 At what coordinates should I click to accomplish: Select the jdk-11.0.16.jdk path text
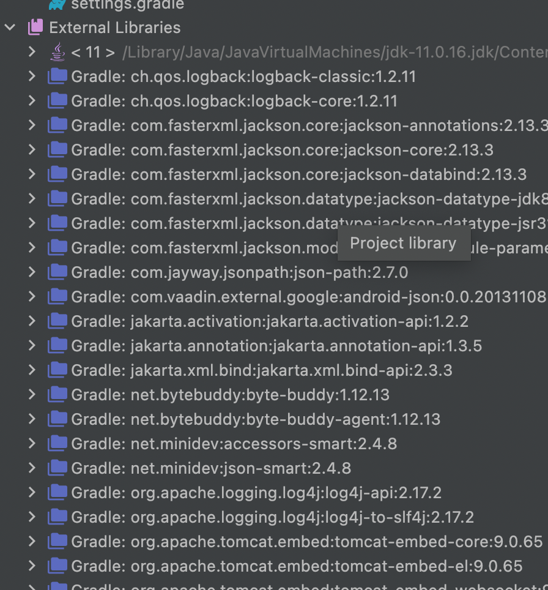point(335,52)
